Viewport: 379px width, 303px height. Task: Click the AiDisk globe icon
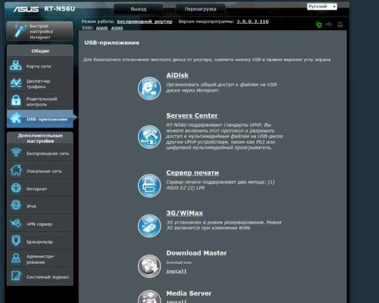pos(149,88)
